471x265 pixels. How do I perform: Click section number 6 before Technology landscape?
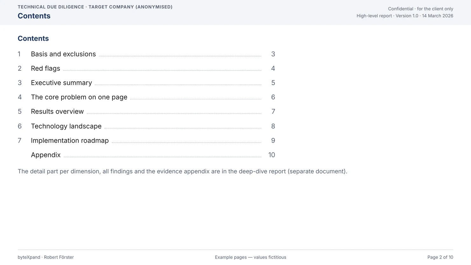[20, 126]
